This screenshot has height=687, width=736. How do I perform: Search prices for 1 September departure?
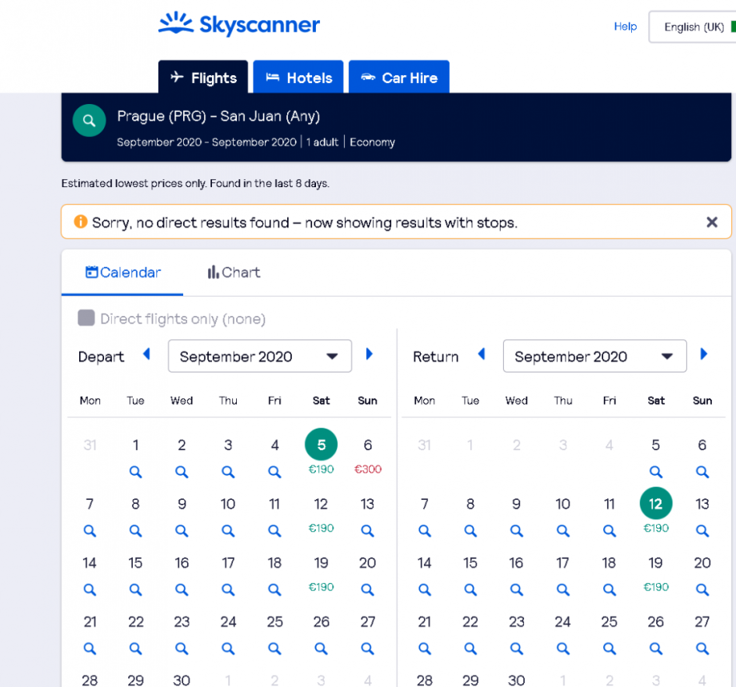pos(135,472)
